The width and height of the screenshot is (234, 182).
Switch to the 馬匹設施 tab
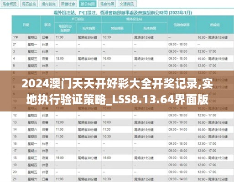coord(29,4)
